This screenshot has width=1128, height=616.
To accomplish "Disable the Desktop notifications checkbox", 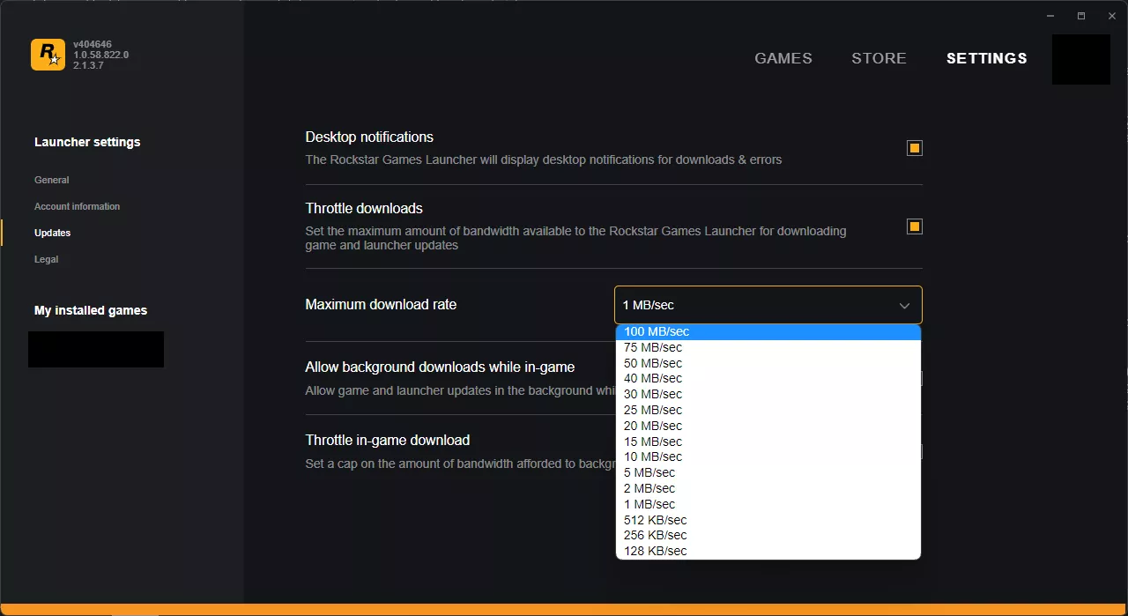I will (914, 147).
